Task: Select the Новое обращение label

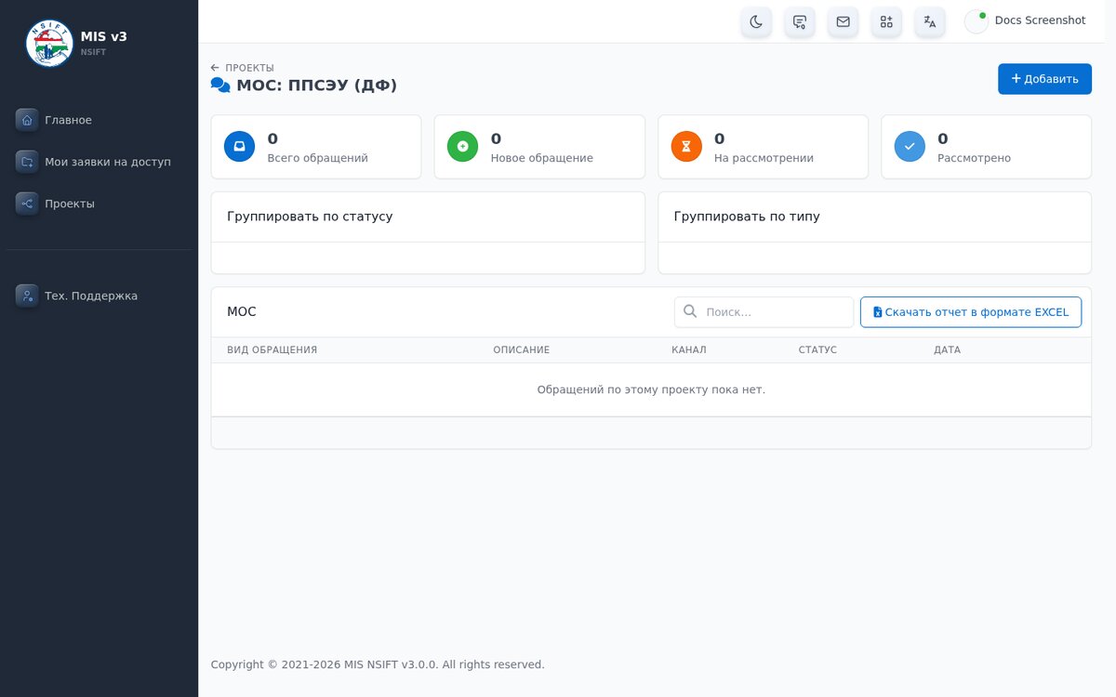Action: [x=541, y=158]
